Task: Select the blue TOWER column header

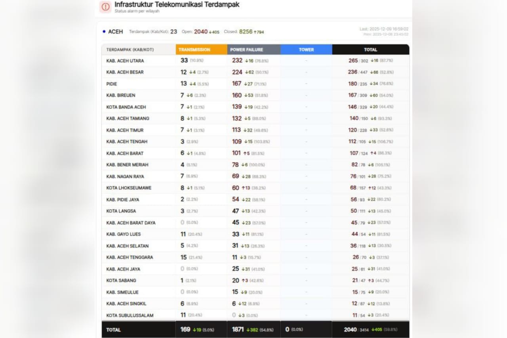Action: (x=306, y=50)
